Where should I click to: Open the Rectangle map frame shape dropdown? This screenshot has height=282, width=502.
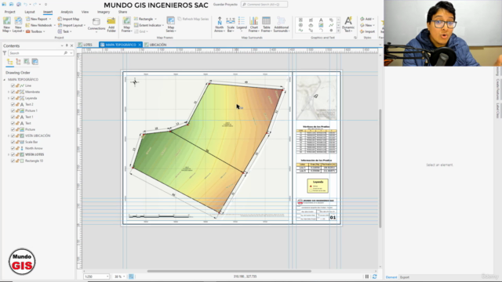tap(155, 19)
